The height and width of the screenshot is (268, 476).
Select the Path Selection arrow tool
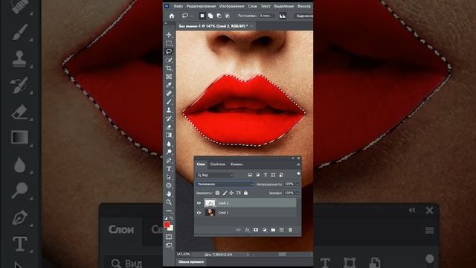[x=169, y=177]
